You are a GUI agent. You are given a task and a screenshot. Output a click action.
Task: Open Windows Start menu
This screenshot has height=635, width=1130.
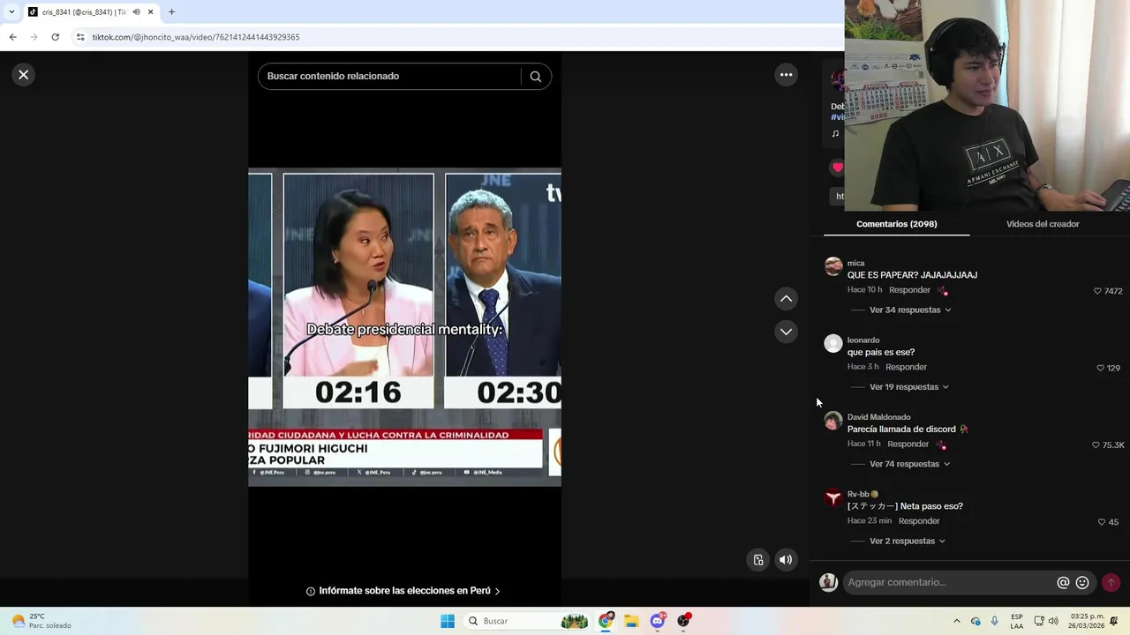tap(448, 621)
